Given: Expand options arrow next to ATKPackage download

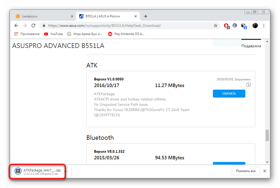Looking at the screenshot, I should pyautogui.click(x=66, y=171).
